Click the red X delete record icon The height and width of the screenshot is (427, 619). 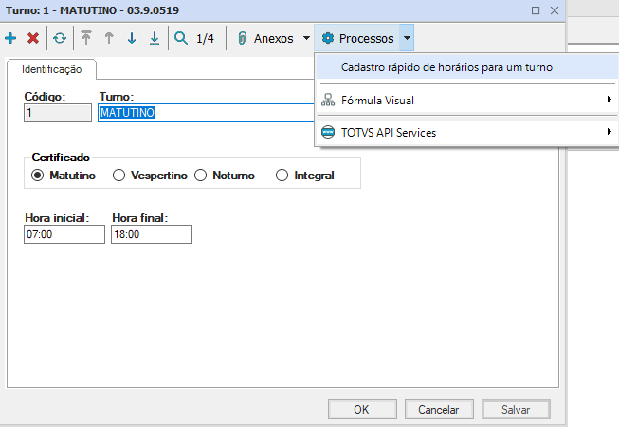[x=33, y=39]
